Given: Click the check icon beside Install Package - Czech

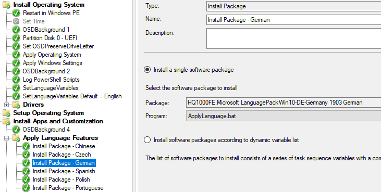Looking at the screenshot, I should pos(26,155).
